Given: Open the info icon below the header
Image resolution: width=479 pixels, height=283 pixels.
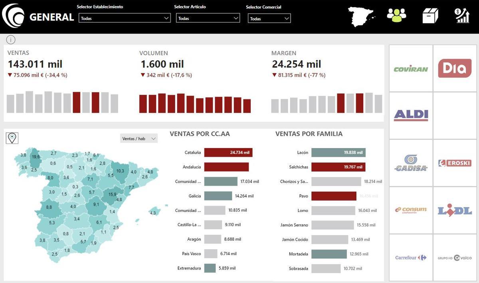Looking at the screenshot, I should [x=10, y=39].
